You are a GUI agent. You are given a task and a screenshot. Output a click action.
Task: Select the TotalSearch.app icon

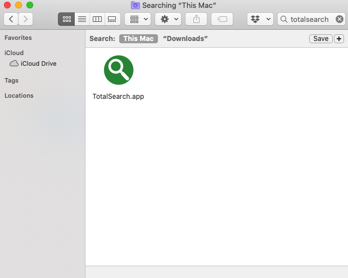pyautogui.click(x=119, y=70)
